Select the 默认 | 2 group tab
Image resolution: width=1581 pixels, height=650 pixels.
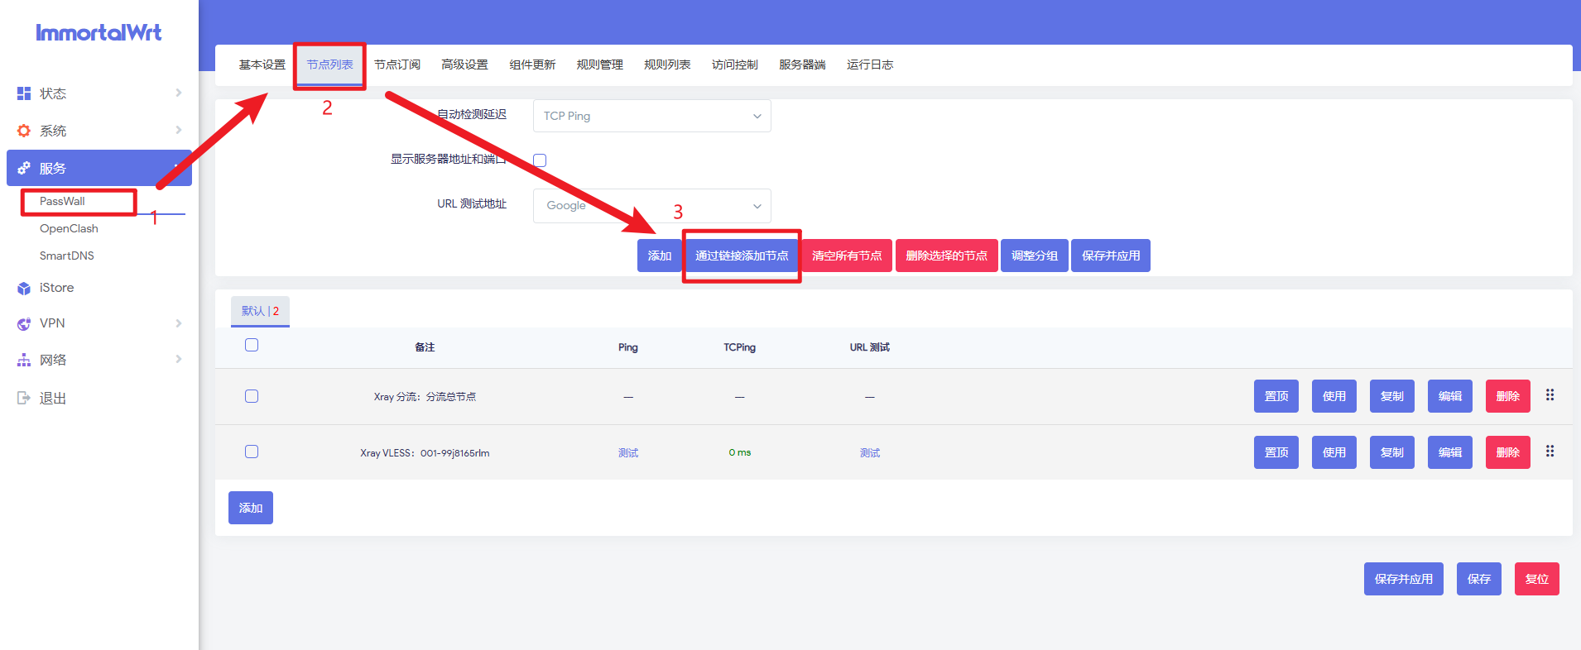(260, 311)
